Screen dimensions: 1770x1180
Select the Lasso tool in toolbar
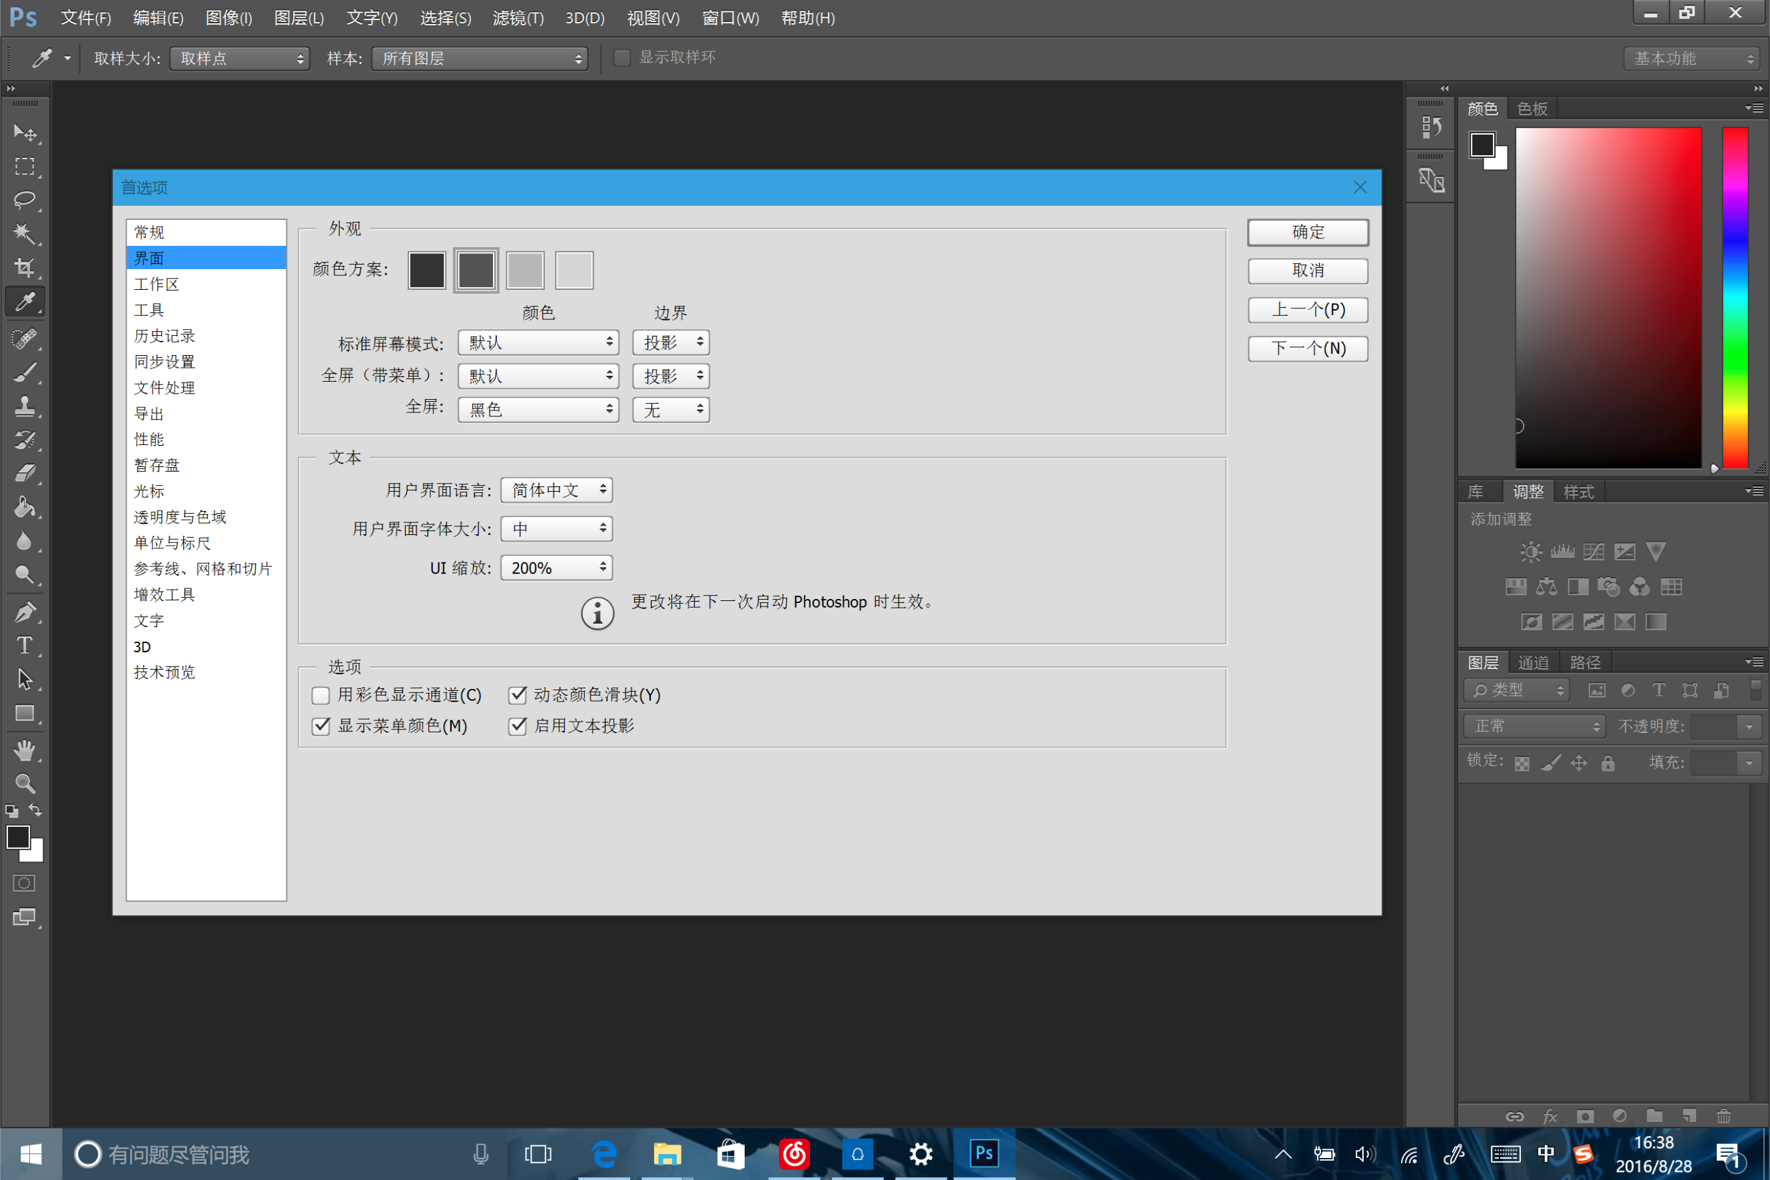[24, 199]
